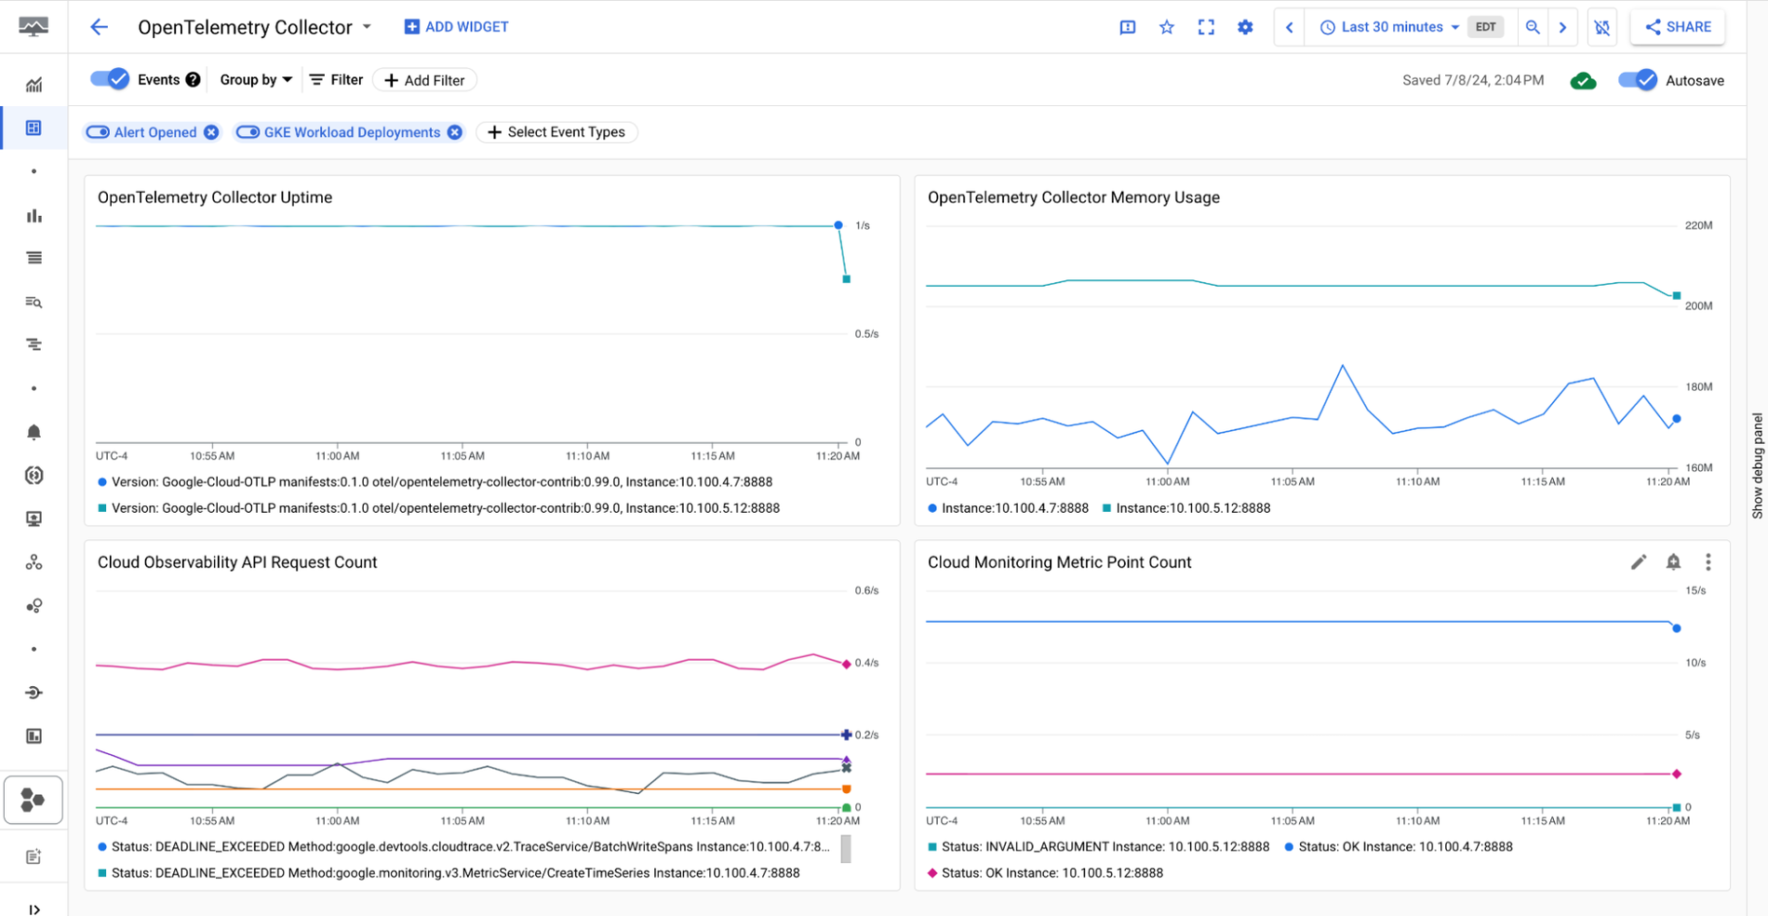Open the small chart panel icon above highlighted item
The image size is (1768, 916).
33,736
